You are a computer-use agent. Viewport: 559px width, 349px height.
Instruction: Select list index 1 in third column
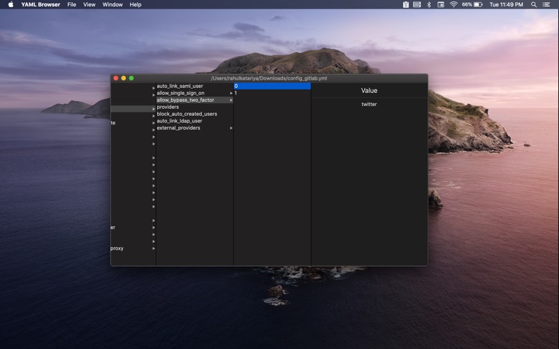pyautogui.click(x=273, y=93)
